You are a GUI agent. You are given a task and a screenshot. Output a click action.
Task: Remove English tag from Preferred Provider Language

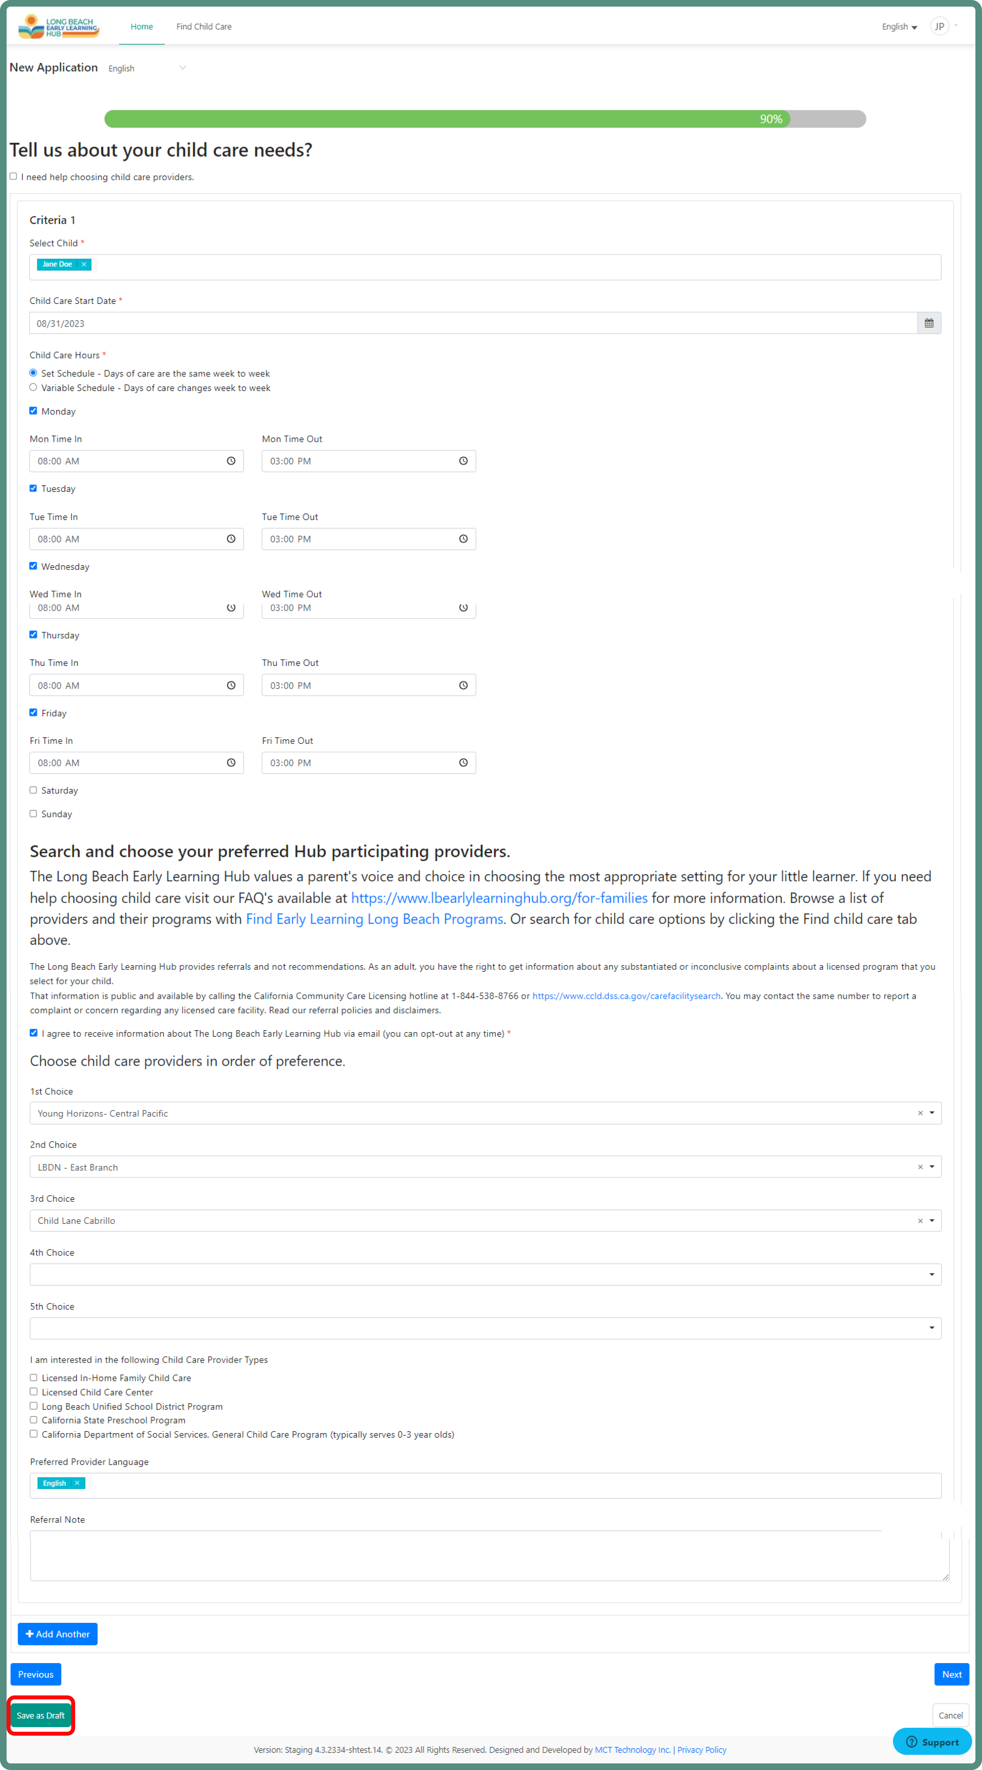tap(77, 1483)
